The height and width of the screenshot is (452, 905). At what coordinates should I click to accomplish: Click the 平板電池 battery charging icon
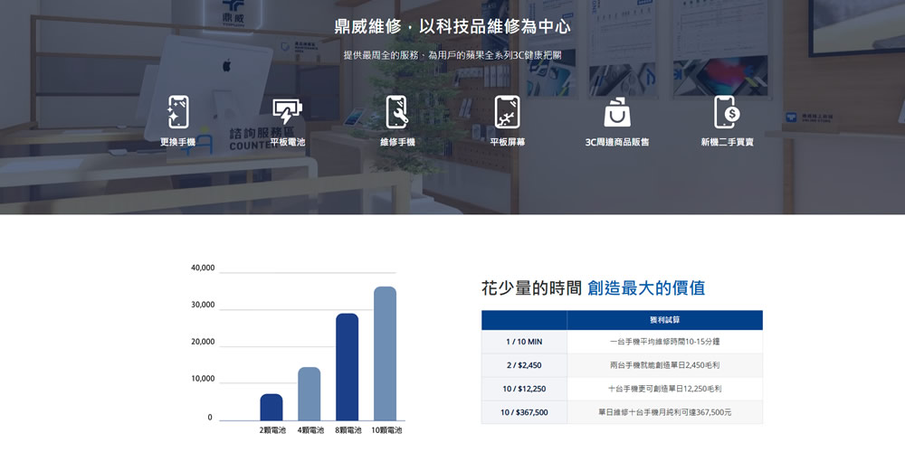tap(288, 112)
